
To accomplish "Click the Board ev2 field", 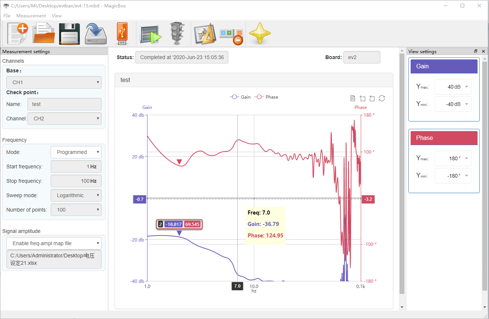I will (x=361, y=57).
